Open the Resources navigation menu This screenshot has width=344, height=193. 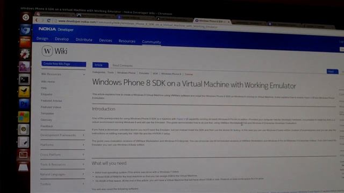point(127,41)
